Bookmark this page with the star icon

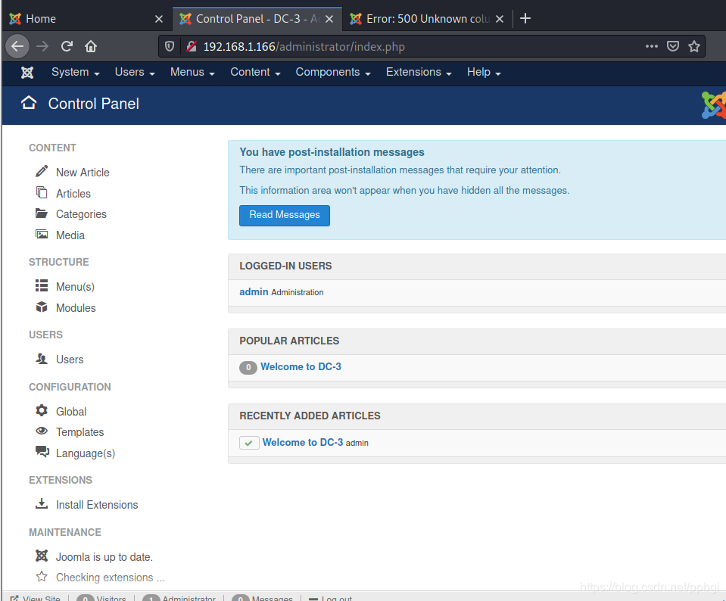(693, 46)
